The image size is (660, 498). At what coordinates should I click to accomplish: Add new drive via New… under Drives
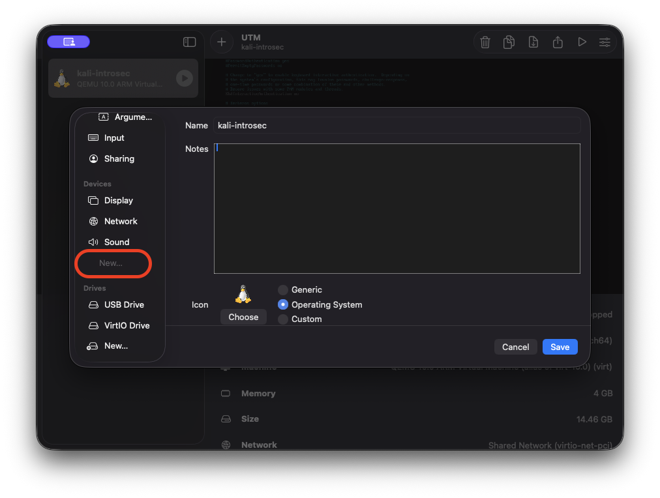click(115, 346)
